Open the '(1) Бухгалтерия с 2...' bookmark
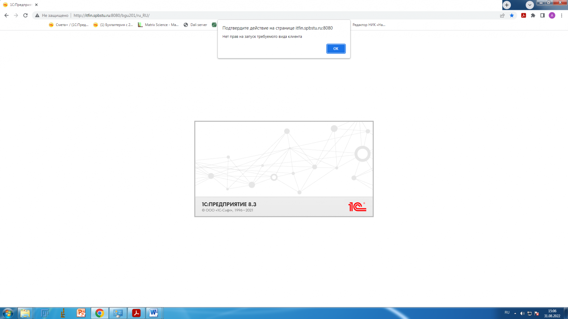The image size is (568, 319). point(113,25)
